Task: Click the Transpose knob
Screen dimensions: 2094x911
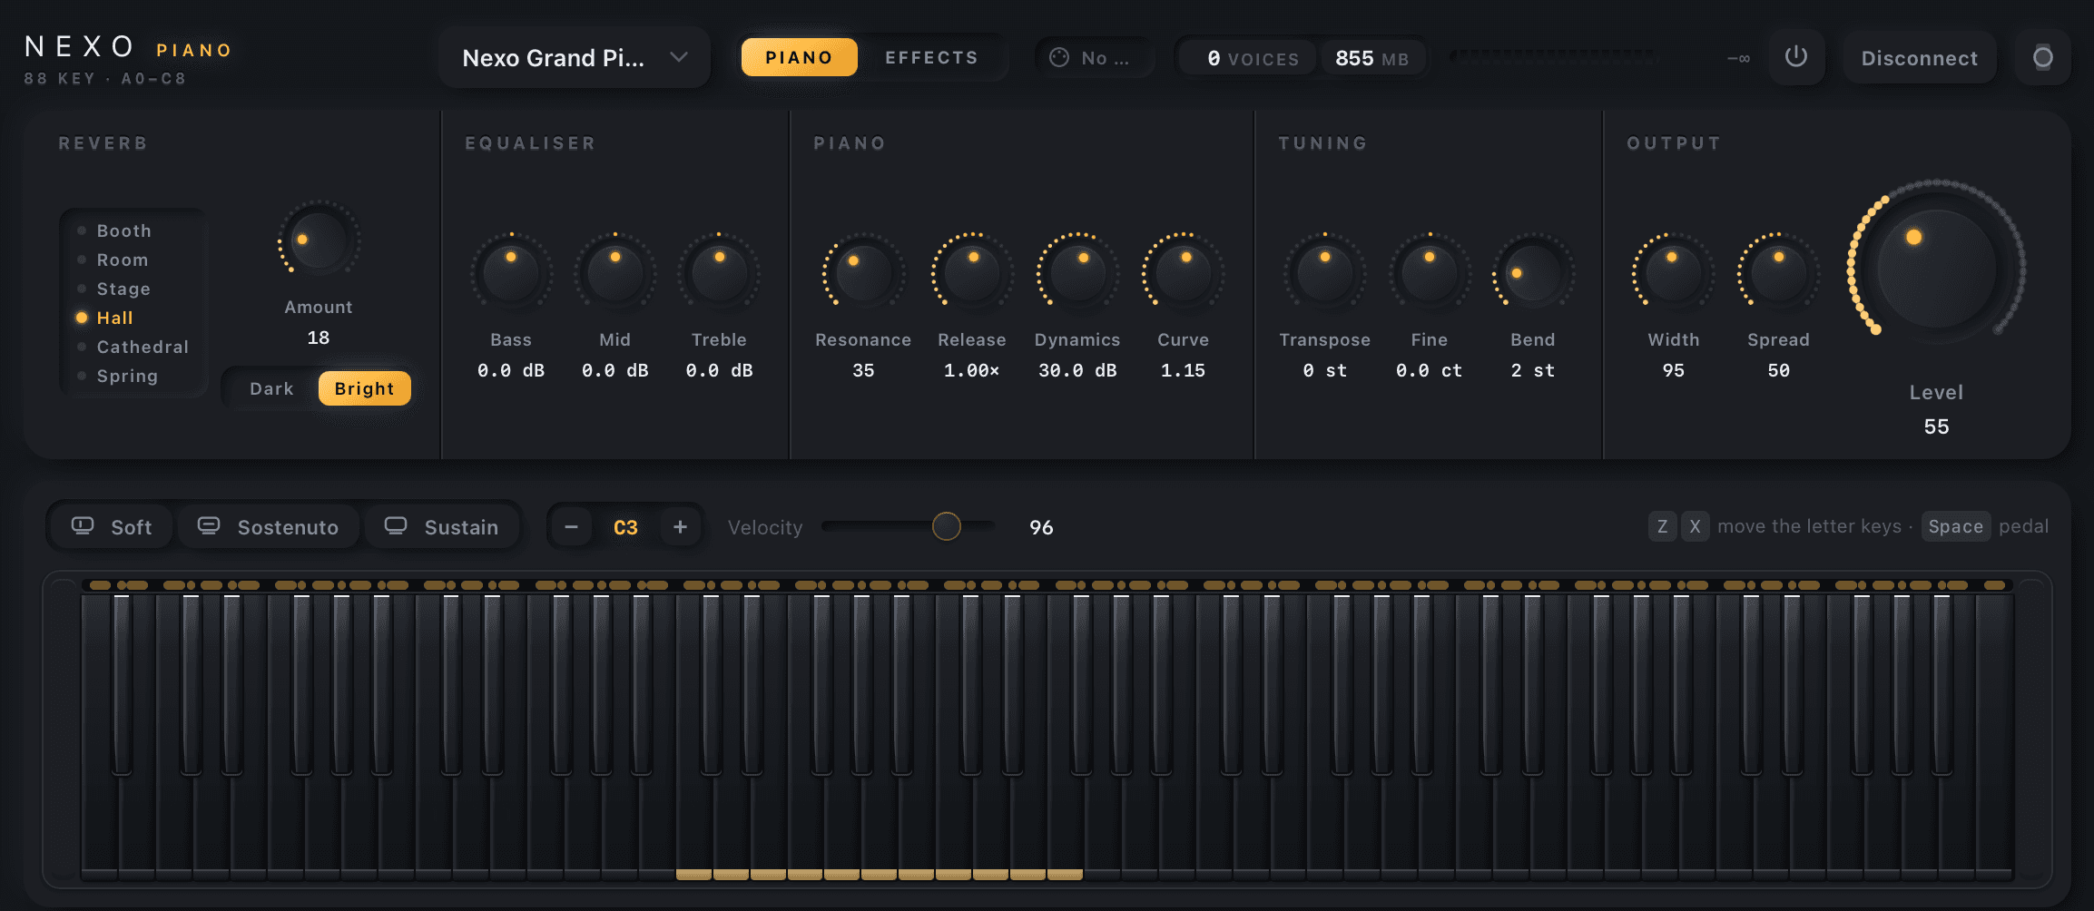Action: [x=1324, y=272]
